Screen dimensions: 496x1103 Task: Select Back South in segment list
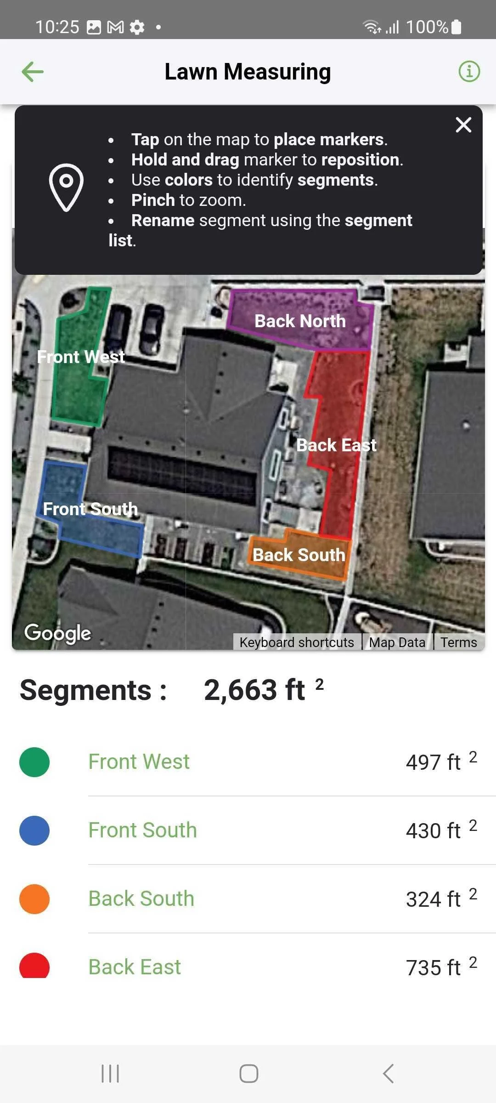141,899
